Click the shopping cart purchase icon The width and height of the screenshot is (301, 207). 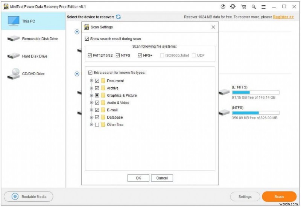[x=243, y=7]
